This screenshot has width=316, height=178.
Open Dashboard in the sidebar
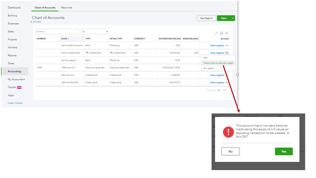pyautogui.click(x=14, y=8)
